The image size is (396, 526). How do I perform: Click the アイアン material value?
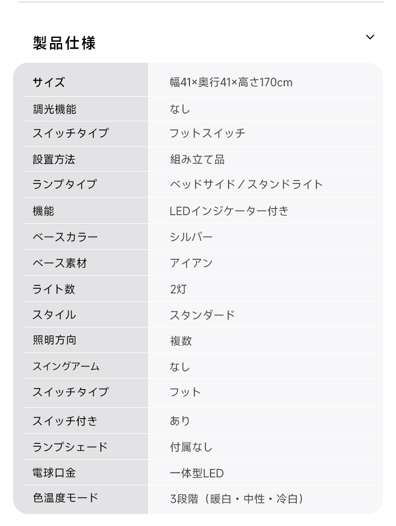pos(191,263)
